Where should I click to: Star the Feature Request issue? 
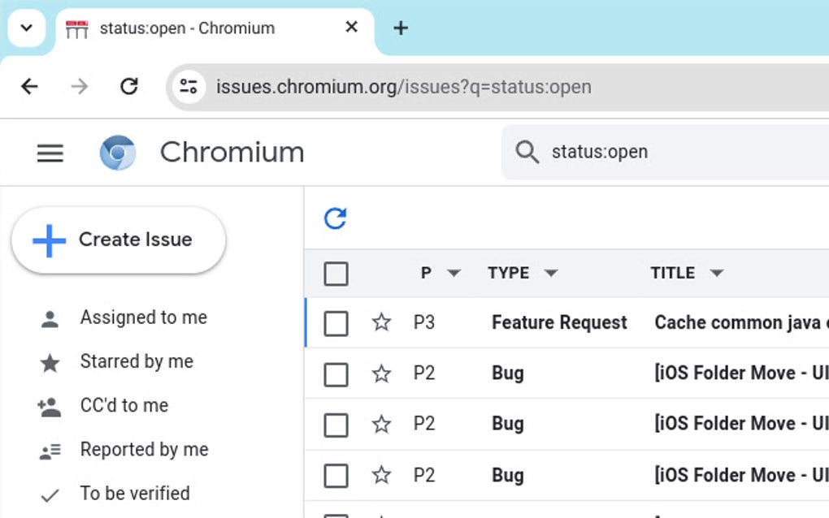381,323
